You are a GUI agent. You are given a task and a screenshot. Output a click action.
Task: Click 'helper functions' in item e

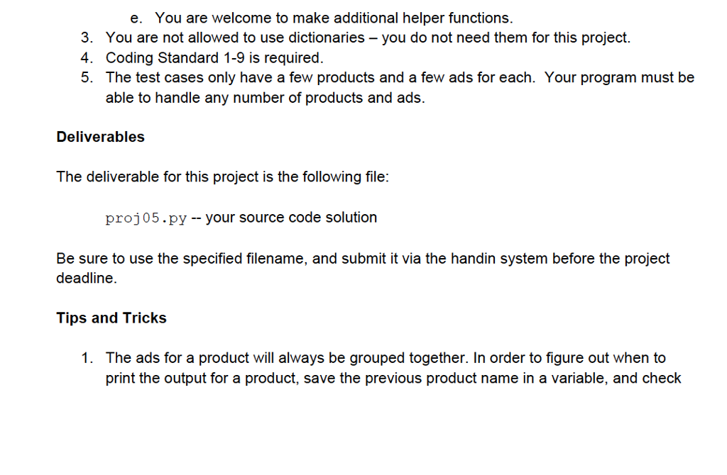pos(457,18)
